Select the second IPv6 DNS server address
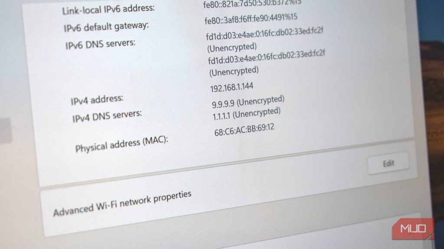This screenshot has width=444, height=249. point(267,57)
